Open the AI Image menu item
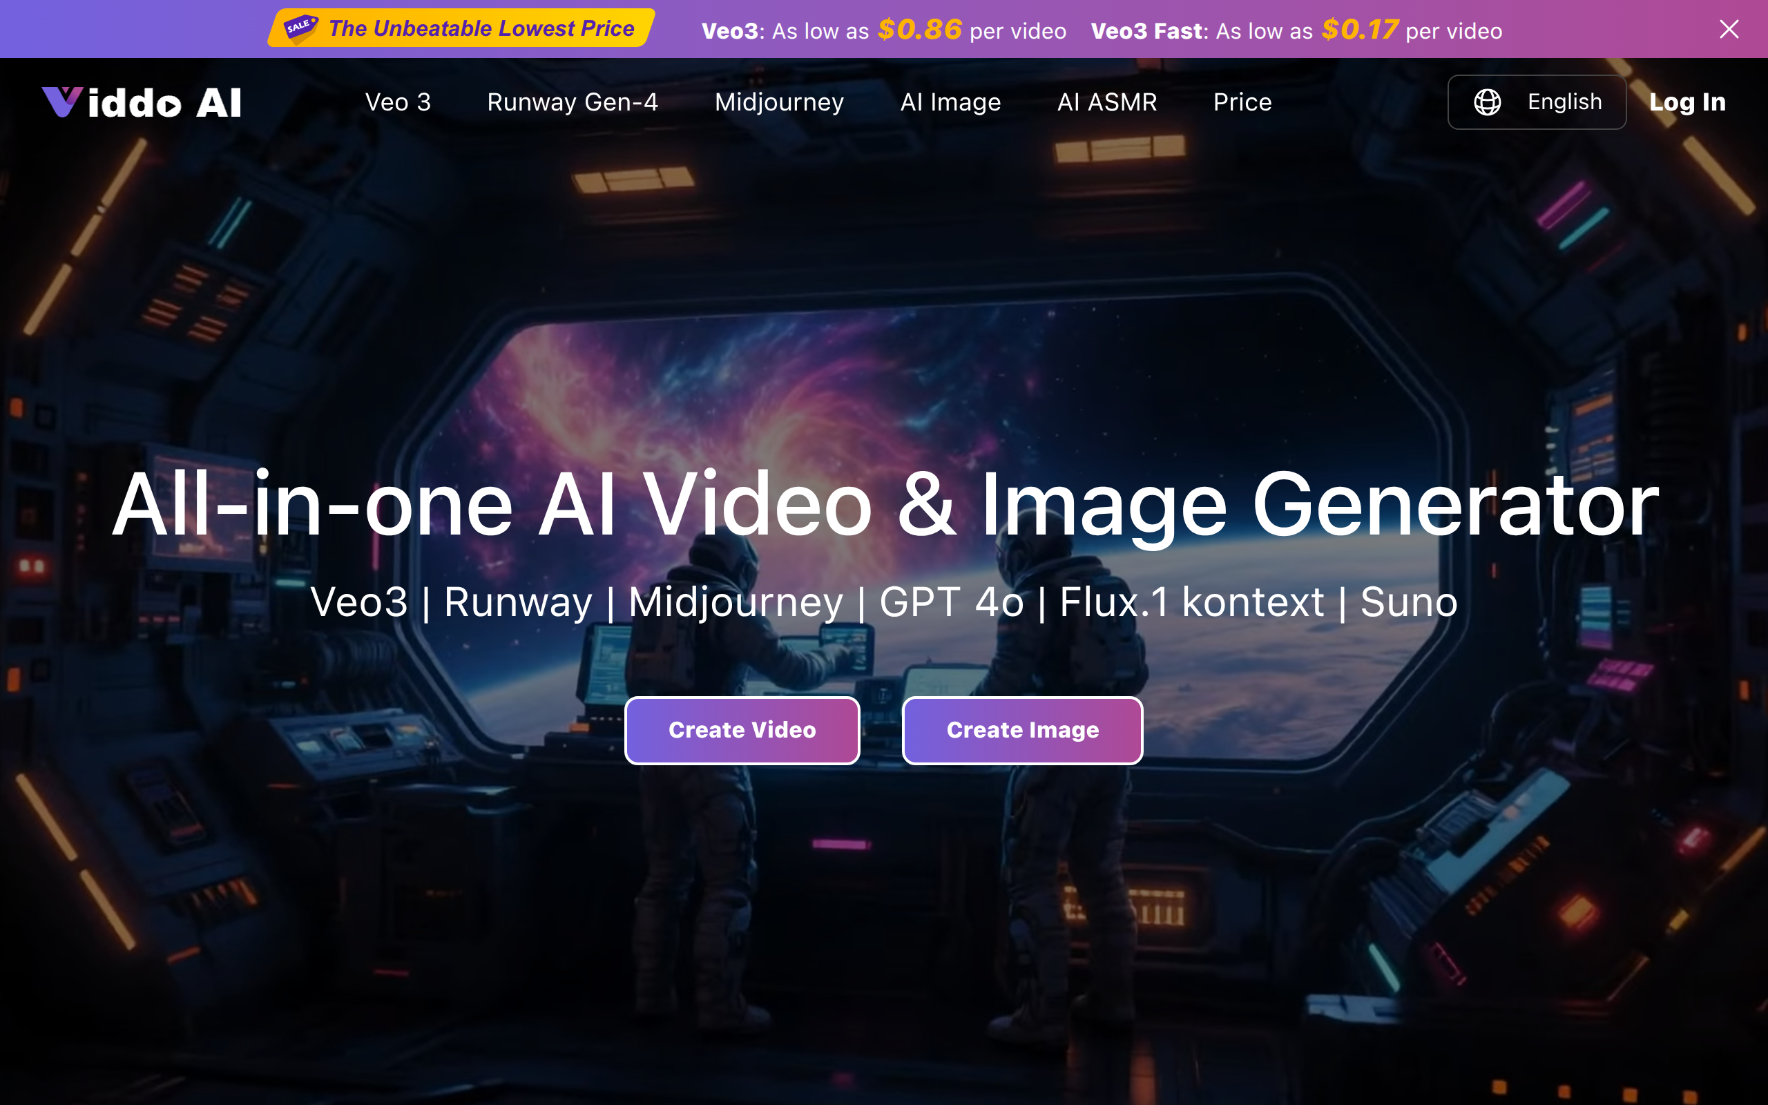 [950, 102]
